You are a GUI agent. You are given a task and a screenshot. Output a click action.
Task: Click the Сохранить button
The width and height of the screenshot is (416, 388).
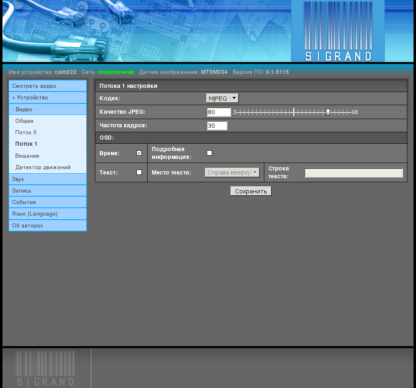[251, 191]
